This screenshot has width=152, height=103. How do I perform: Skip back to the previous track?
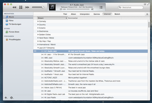(14, 7)
